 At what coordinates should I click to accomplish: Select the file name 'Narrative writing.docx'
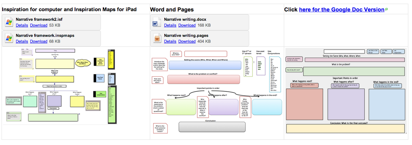185,20
